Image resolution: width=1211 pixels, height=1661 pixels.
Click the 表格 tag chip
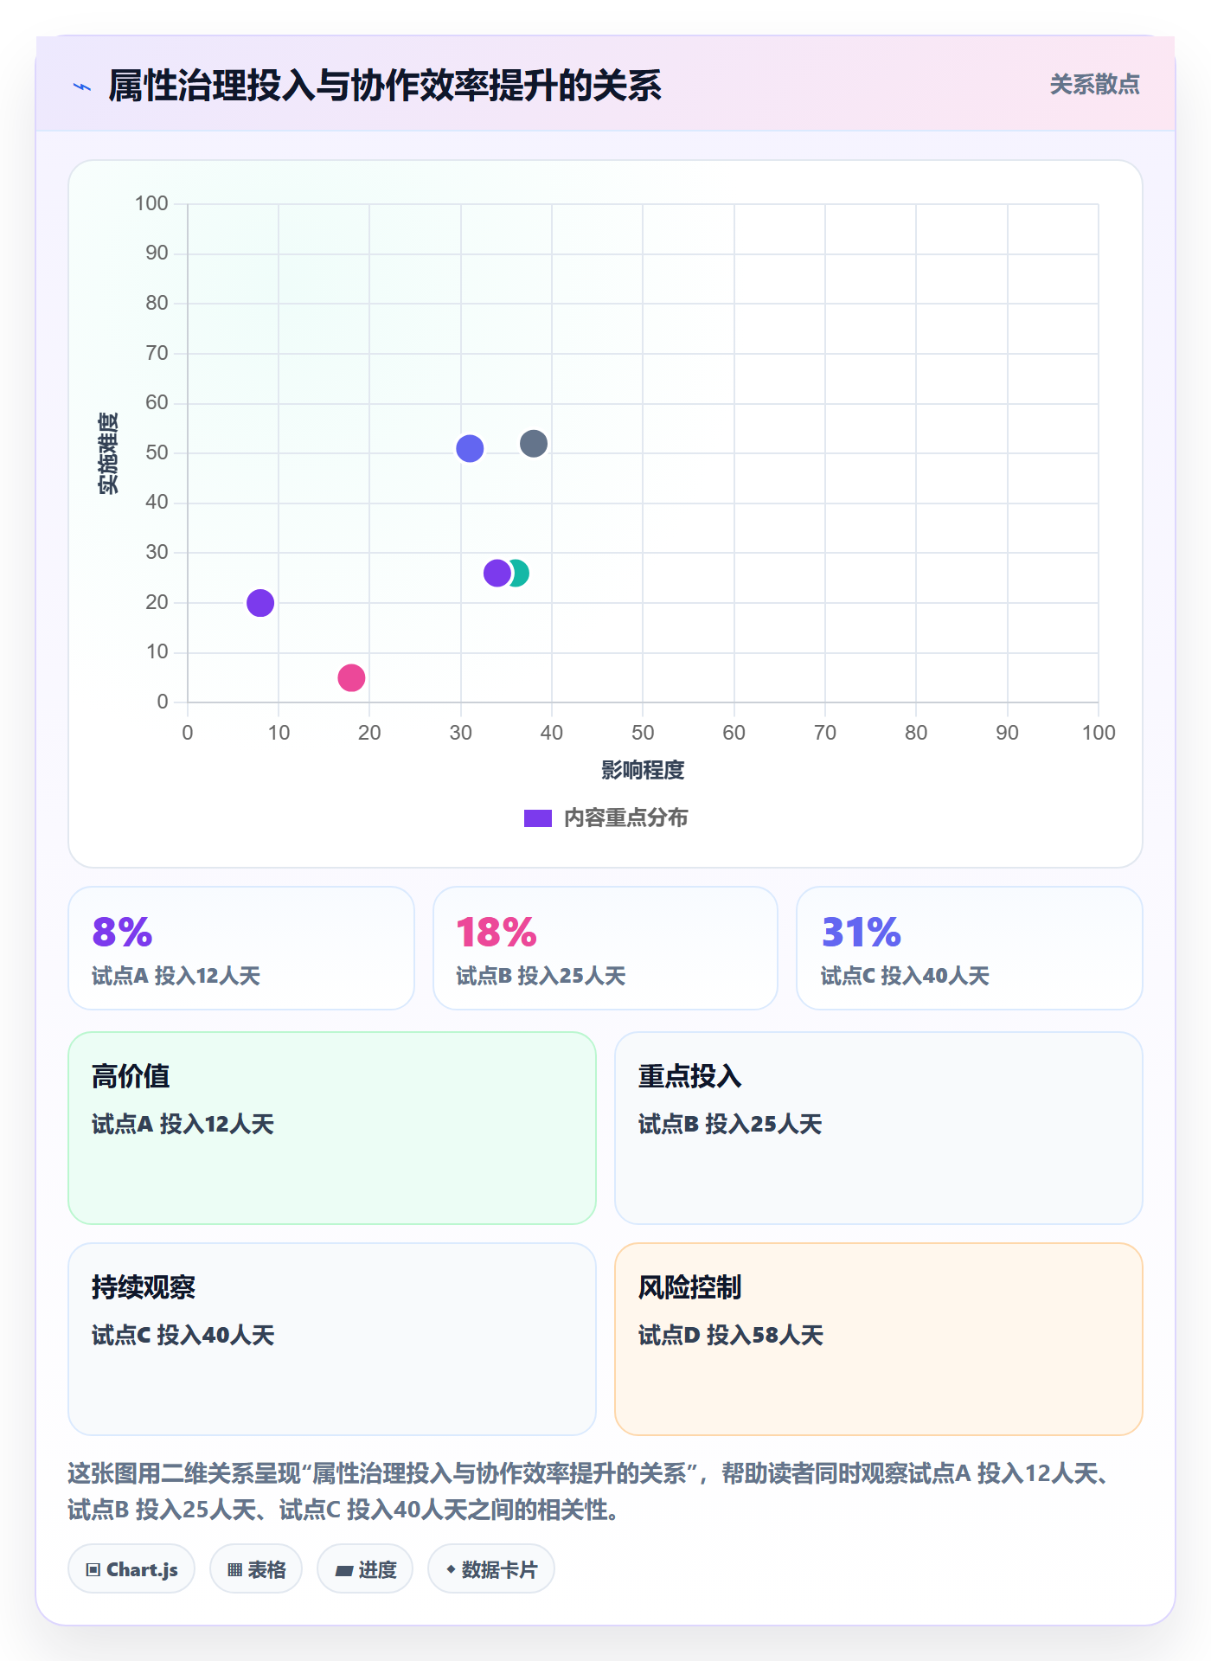[x=256, y=1569]
